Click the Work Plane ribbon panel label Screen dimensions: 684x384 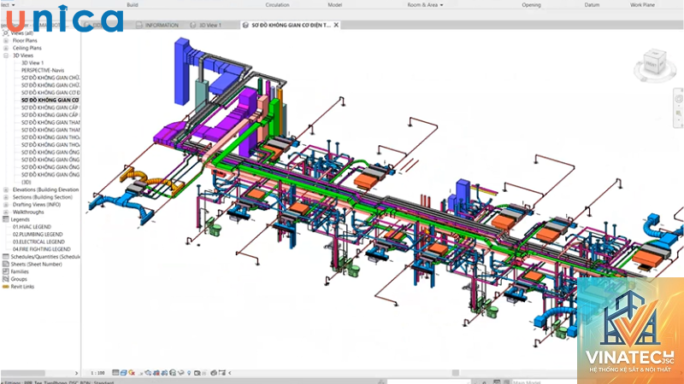click(x=642, y=5)
